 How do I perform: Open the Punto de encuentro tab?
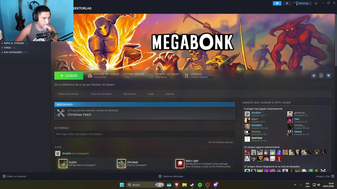(x=101, y=94)
